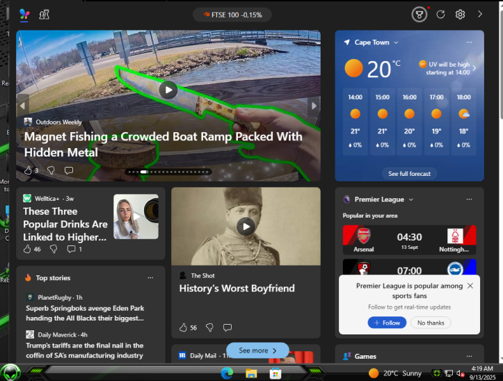Launch Microsoft Edge from taskbar
This screenshot has height=381, width=503.
pos(227,373)
